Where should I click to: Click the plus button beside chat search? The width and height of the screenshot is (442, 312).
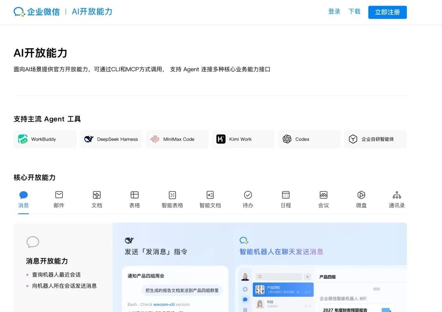(x=307, y=276)
